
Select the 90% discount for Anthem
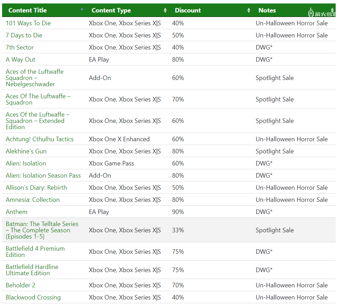tap(178, 212)
